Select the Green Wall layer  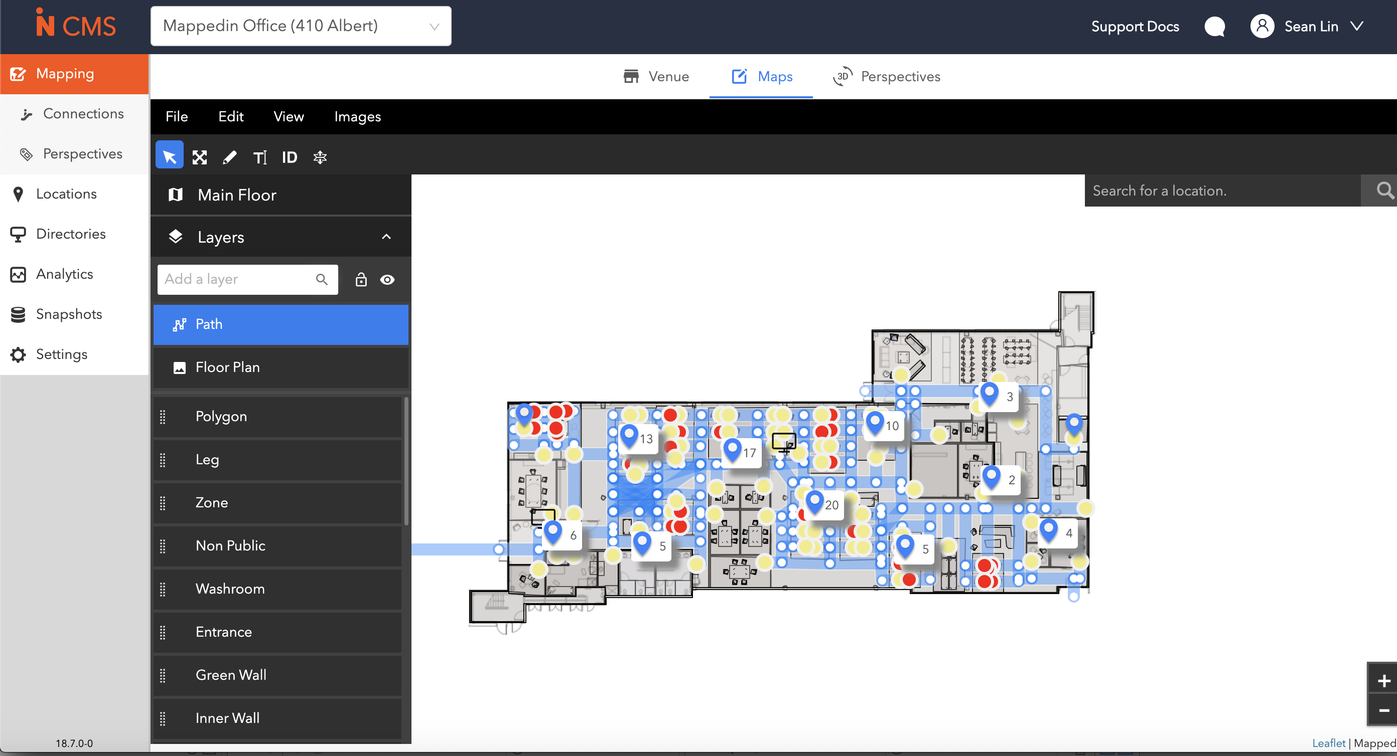(x=277, y=675)
